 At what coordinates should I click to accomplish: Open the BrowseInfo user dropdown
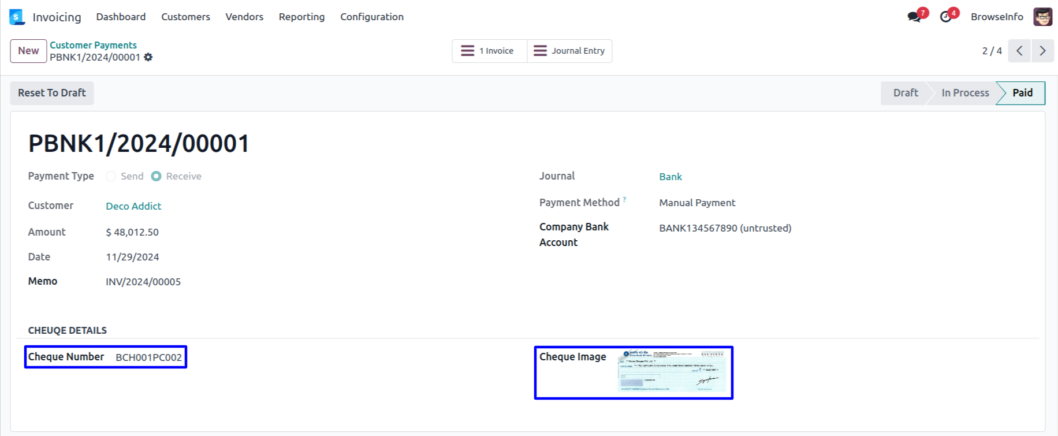pos(997,17)
